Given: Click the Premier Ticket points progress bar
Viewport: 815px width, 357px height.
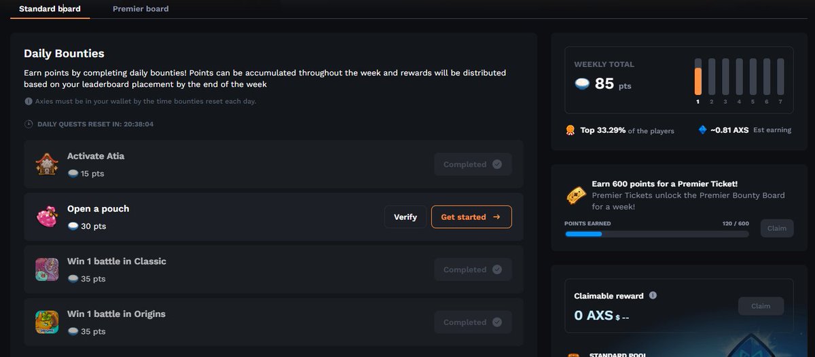Looking at the screenshot, I should (x=657, y=234).
